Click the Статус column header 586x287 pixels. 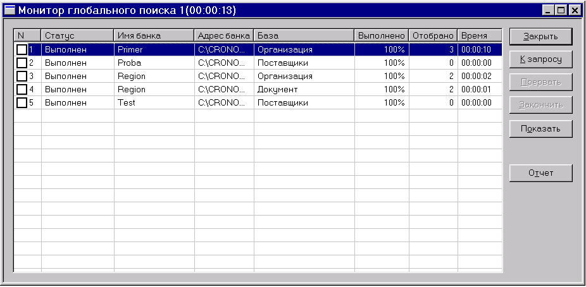pyautogui.click(x=77, y=36)
